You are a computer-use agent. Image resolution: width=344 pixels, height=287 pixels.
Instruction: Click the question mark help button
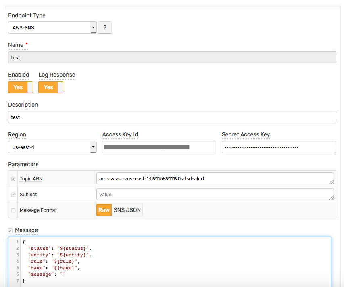(105, 27)
